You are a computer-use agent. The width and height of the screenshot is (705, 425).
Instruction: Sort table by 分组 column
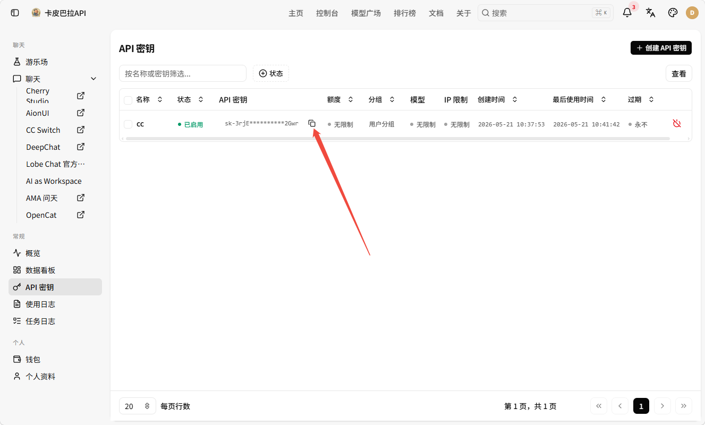click(382, 99)
